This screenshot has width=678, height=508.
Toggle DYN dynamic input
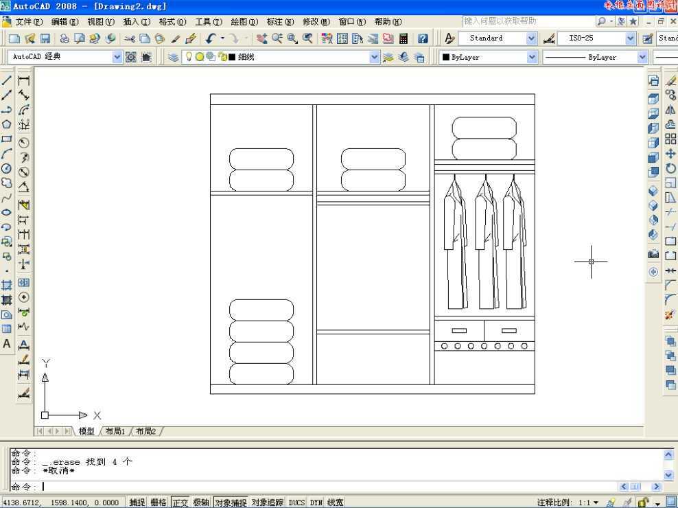click(316, 503)
